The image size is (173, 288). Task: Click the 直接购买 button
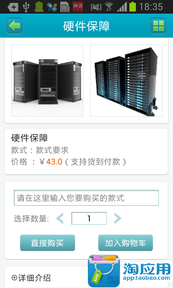coord(48,243)
